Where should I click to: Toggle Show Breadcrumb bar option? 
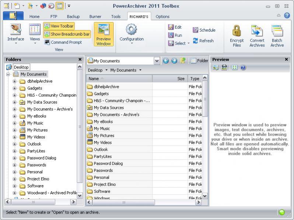click(x=67, y=34)
